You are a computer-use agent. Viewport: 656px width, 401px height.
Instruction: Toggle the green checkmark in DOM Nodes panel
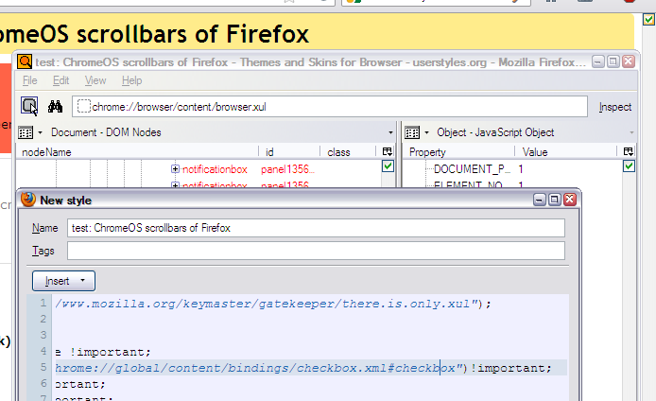[388, 166]
